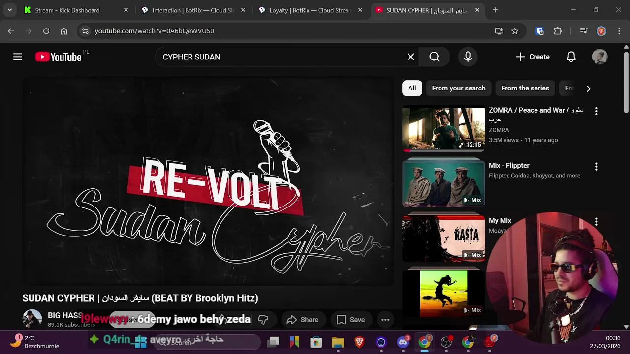Close the Interaction BotRix tab
The width and height of the screenshot is (630, 354).
[243, 10]
